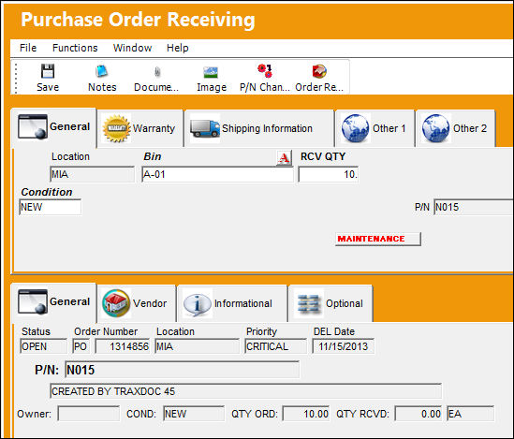
Task: Open the Other 2 tab
Action: tap(455, 128)
